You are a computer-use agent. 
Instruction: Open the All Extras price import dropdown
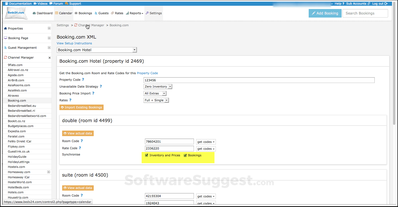pos(155,93)
